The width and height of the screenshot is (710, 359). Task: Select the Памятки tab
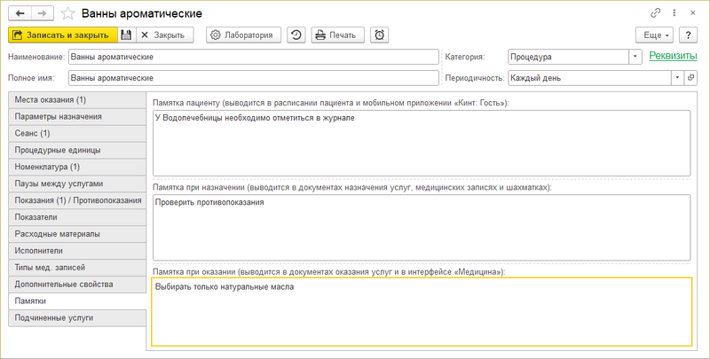77,301
